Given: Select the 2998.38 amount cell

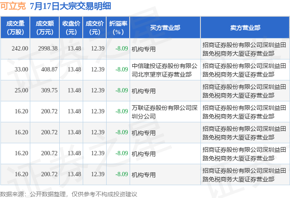Looking at the screenshot, I should (48, 49).
